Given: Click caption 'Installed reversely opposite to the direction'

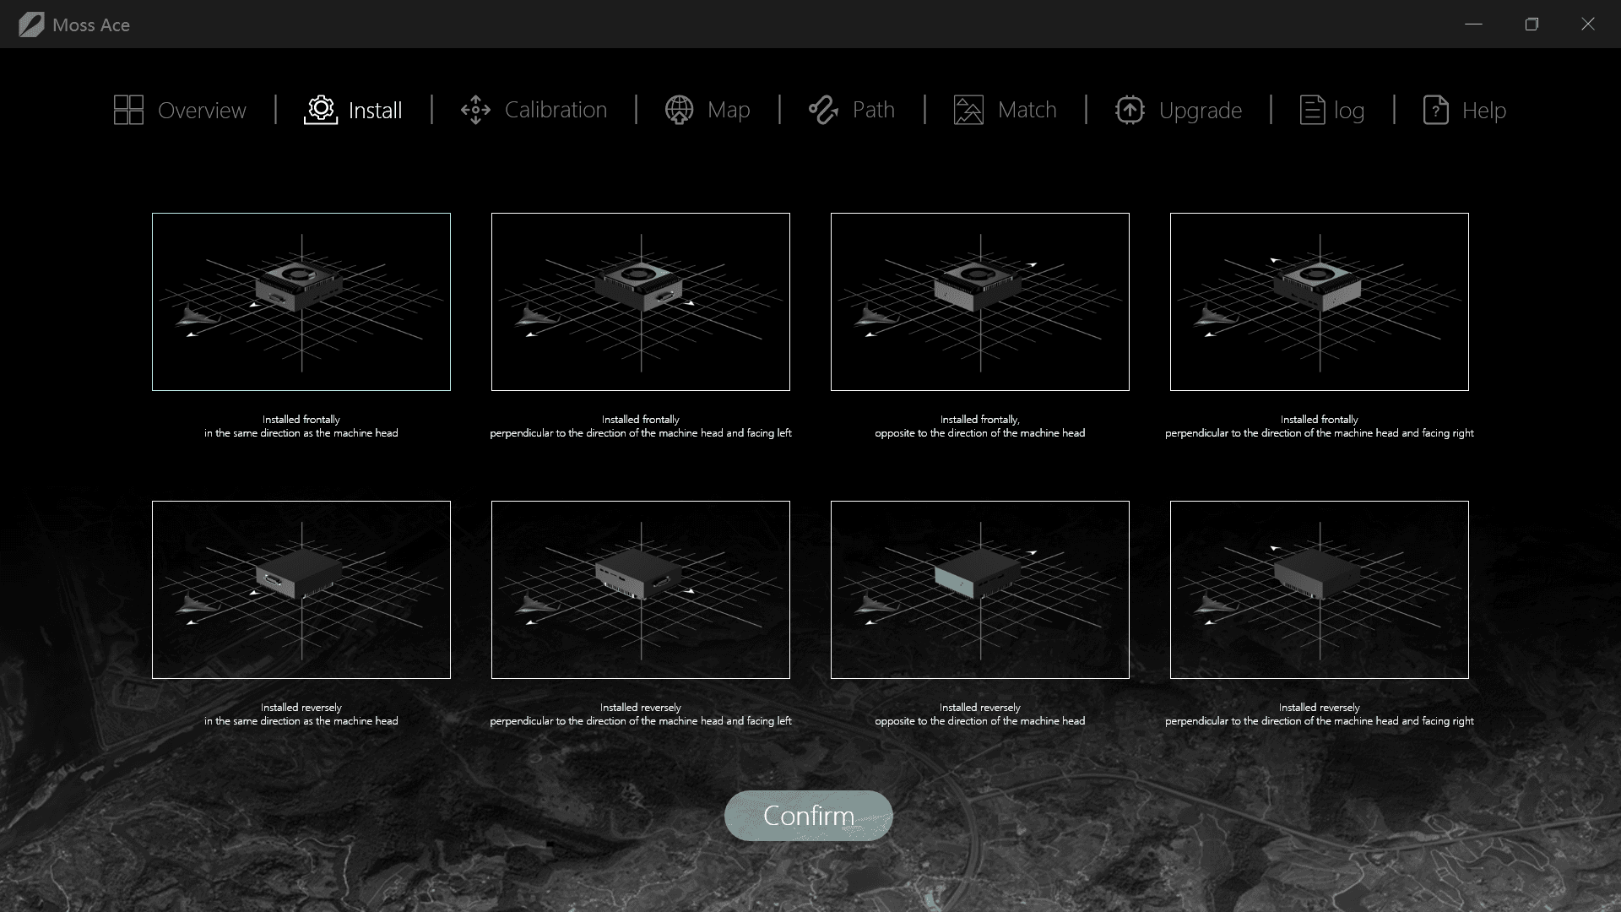Looking at the screenshot, I should 980,714.
